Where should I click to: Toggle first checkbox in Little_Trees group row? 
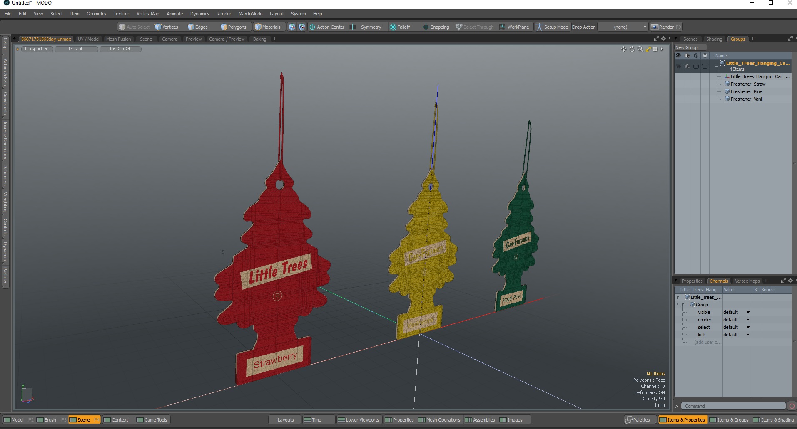tap(696, 66)
